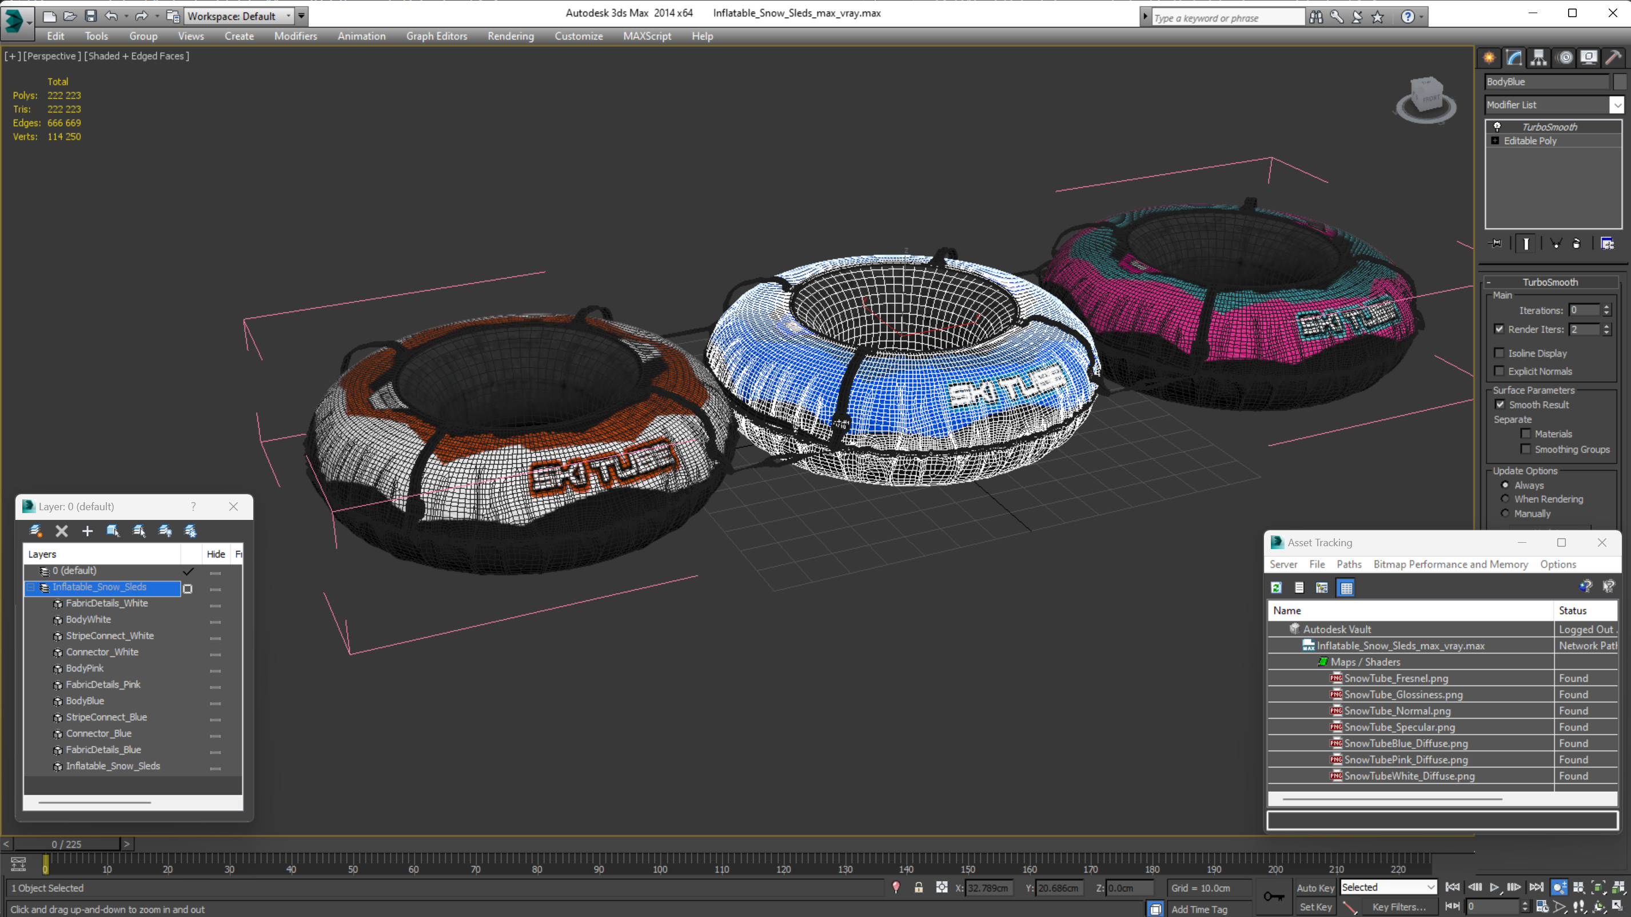Increase the Iterations spinner value

pos(1606,307)
